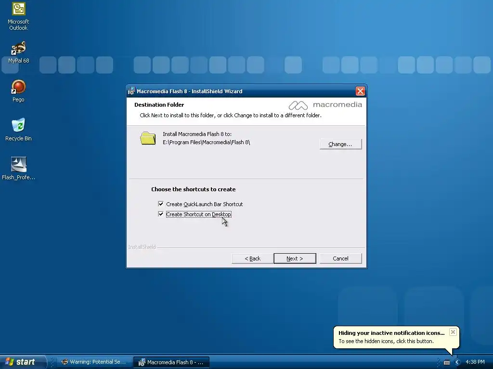
Task: Select Macromedia Flash 8 taskbar button
Action: (x=171, y=362)
